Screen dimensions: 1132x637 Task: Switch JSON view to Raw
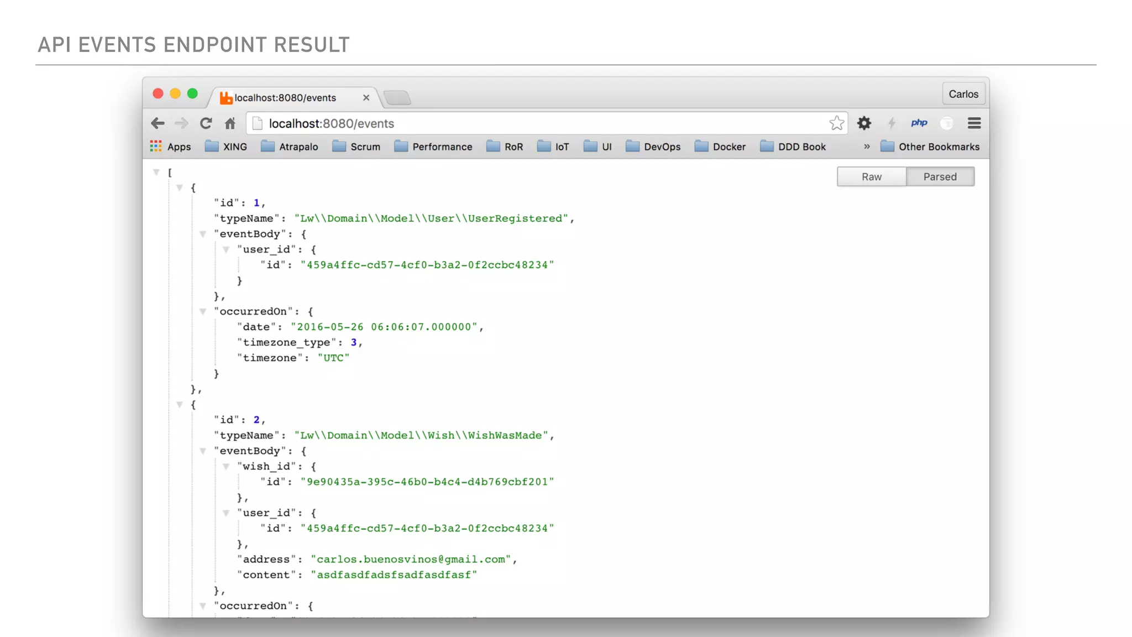coord(872,176)
